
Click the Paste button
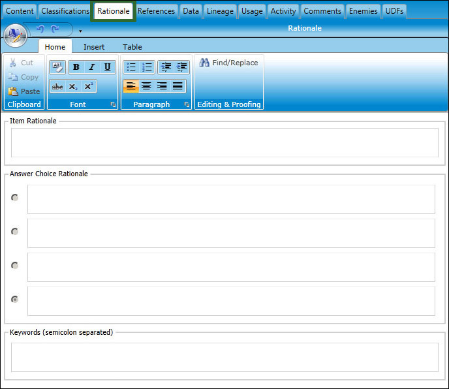pyautogui.click(x=24, y=91)
